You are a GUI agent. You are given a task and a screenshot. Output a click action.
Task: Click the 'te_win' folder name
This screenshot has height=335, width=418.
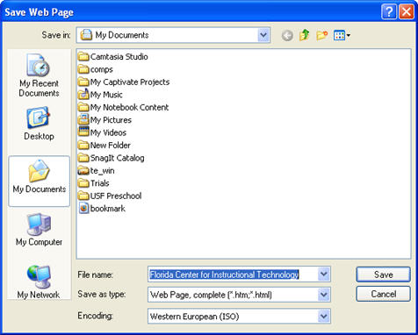[x=102, y=171]
